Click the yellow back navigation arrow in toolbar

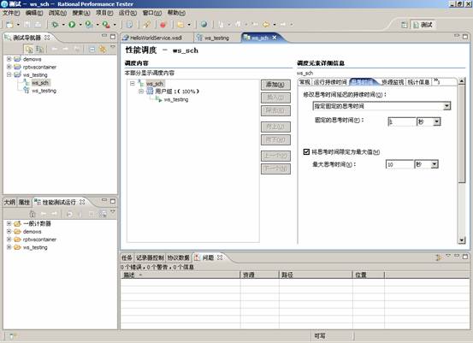pos(266,25)
